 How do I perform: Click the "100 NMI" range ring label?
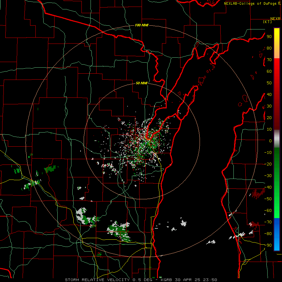click(x=142, y=25)
